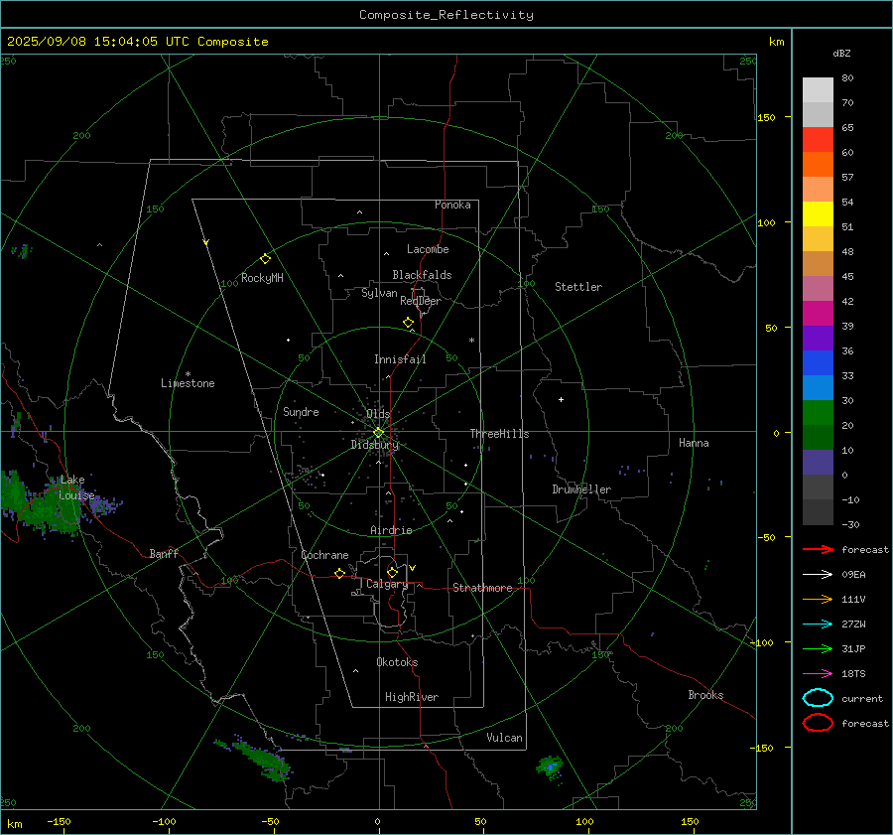Click the Composite_Reflectivity title text
Screen dimensions: 893x835
tap(446, 15)
